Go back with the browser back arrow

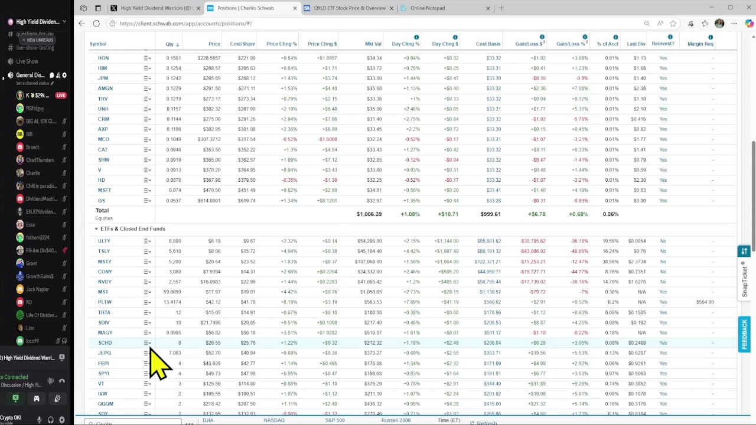pos(81,24)
